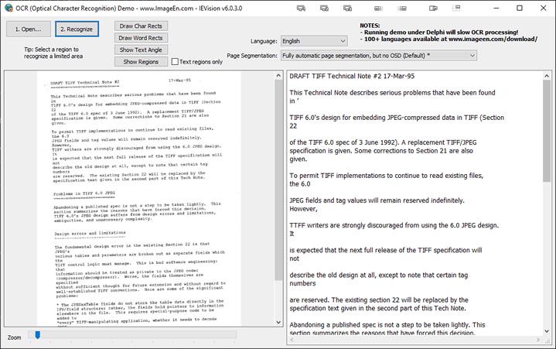
Task: Click text 'Abandoning a published spec is not a step'
Action: [x=351, y=325]
